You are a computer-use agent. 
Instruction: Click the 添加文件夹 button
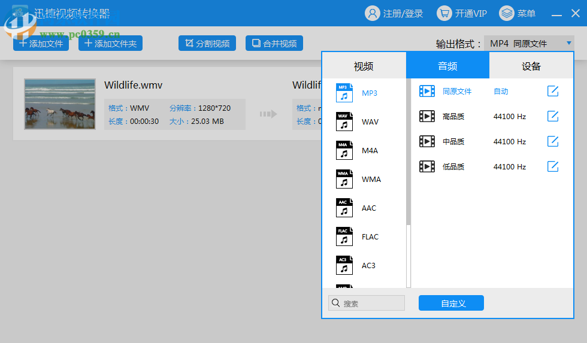click(x=110, y=43)
